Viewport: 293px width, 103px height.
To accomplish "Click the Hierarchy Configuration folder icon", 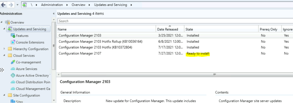I will [x=10, y=49].
